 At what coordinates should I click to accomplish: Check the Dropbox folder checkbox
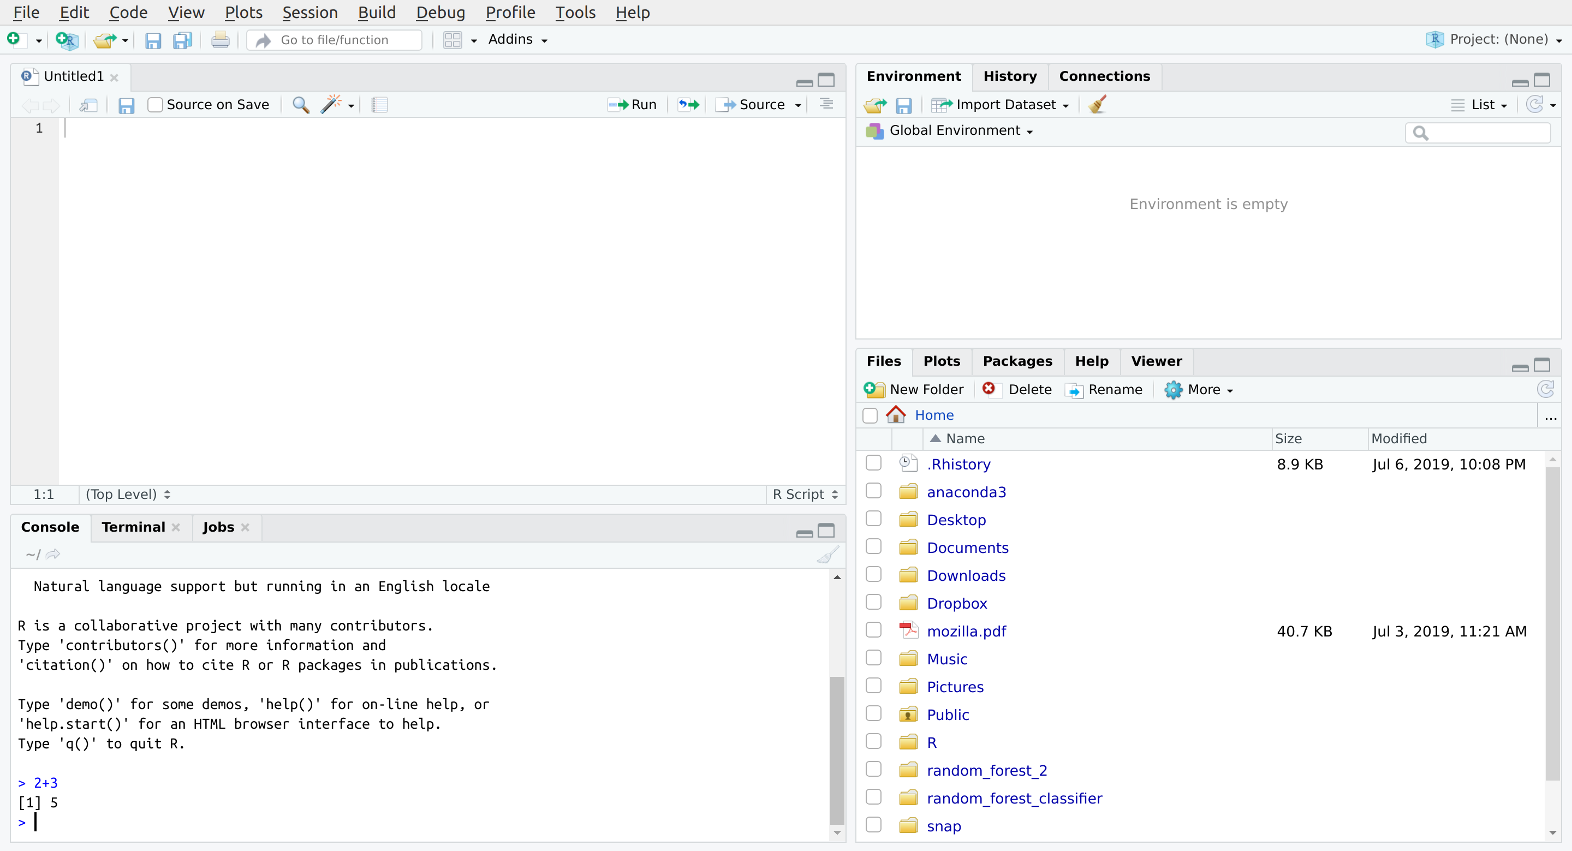[873, 602]
